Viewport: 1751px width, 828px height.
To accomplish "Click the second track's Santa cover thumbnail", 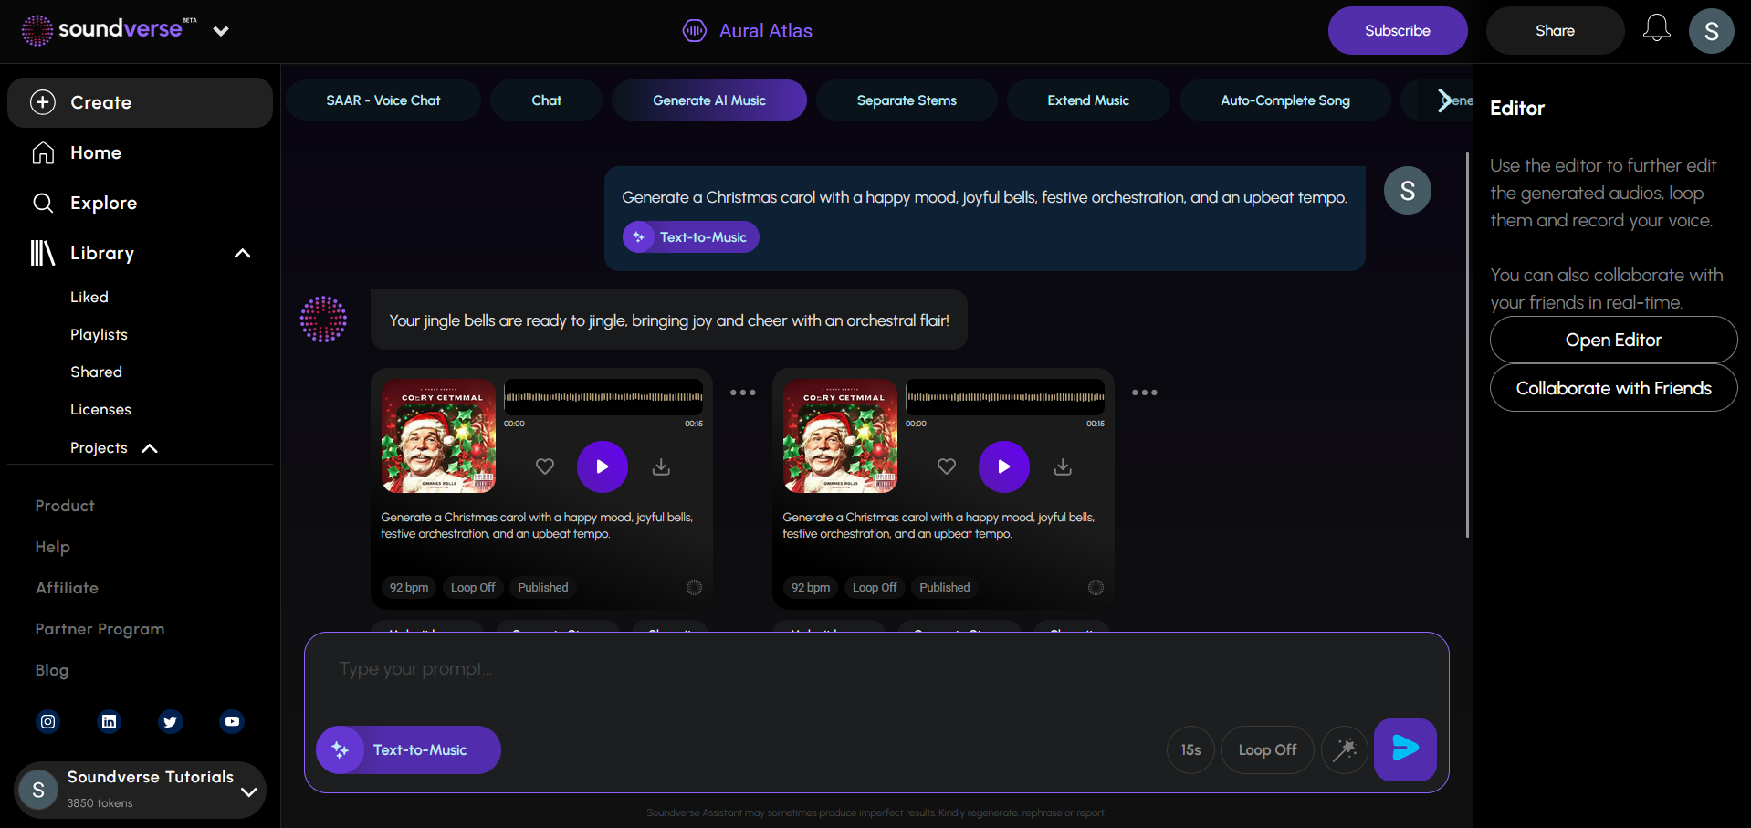I will (840, 436).
